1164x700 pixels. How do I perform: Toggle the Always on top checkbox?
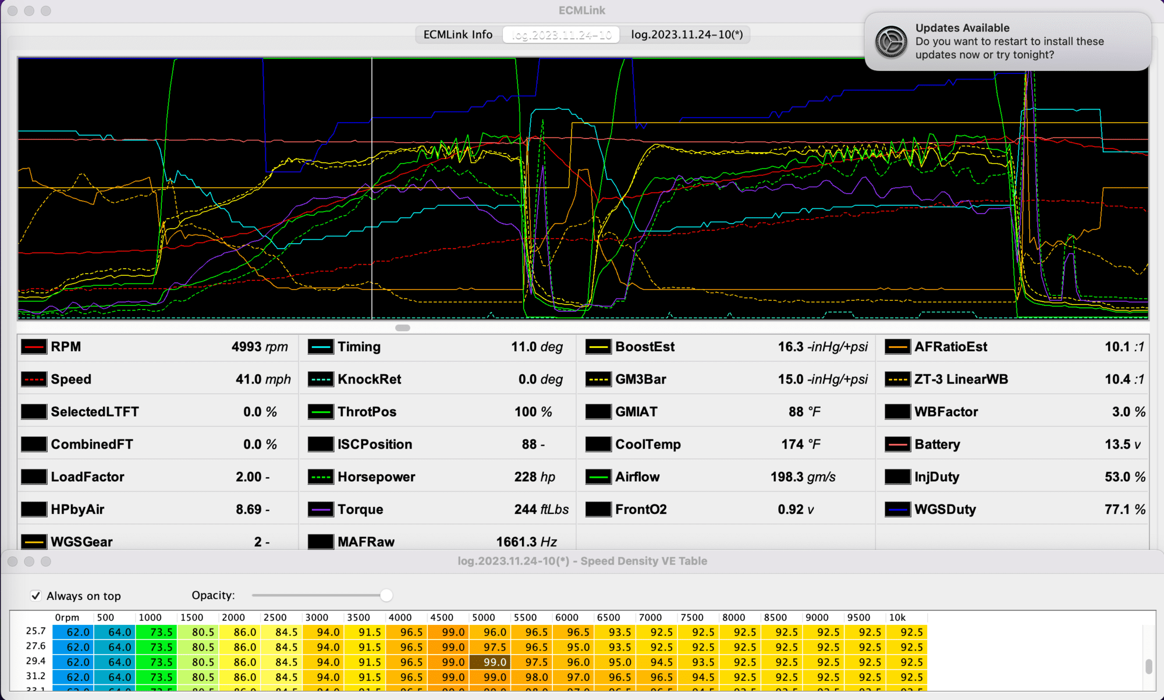(x=36, y=596)
